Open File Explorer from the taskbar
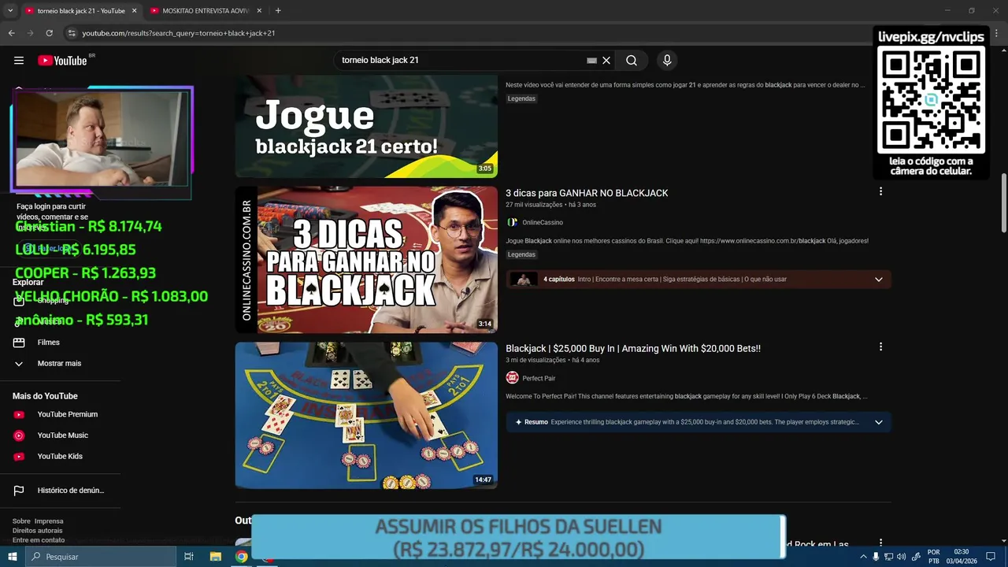 click(x=215, y=557)
